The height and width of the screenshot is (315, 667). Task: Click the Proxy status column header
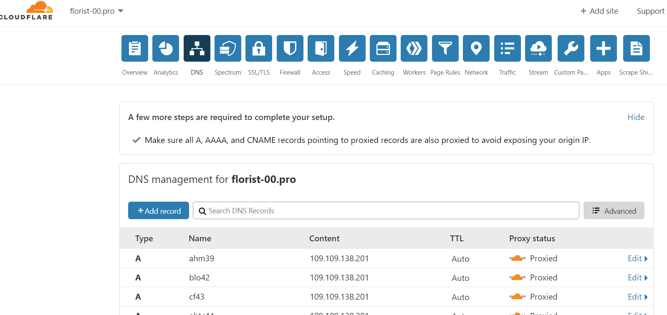coord(532,238)
